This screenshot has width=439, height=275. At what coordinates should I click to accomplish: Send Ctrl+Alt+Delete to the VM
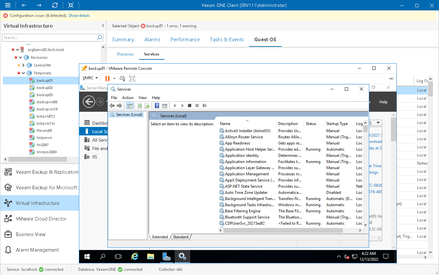[x=122, y=78]
